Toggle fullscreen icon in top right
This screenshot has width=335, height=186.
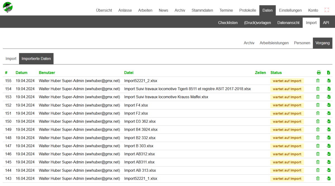tap(327, 10)
